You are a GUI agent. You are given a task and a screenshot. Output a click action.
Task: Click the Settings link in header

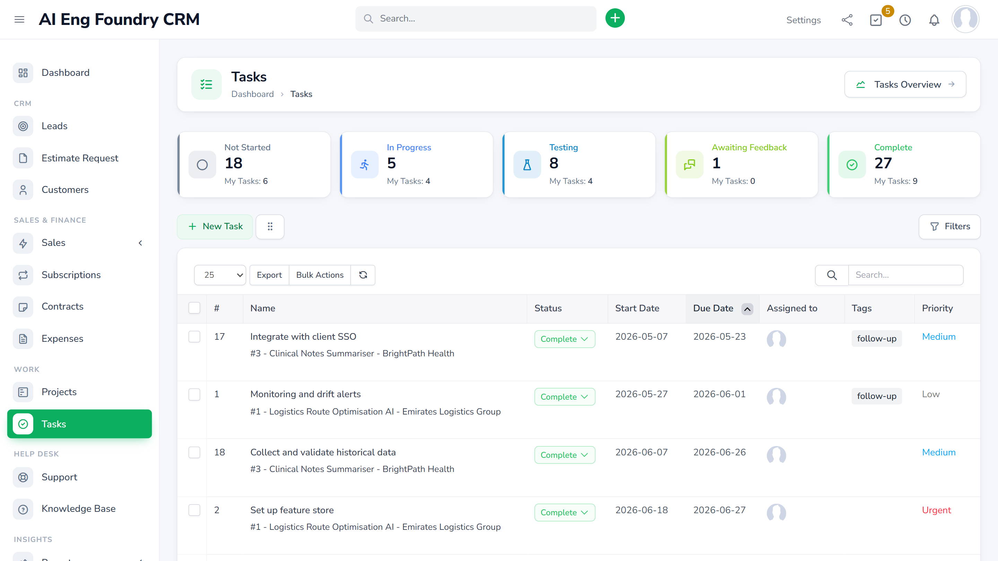[x=803, y=20]
